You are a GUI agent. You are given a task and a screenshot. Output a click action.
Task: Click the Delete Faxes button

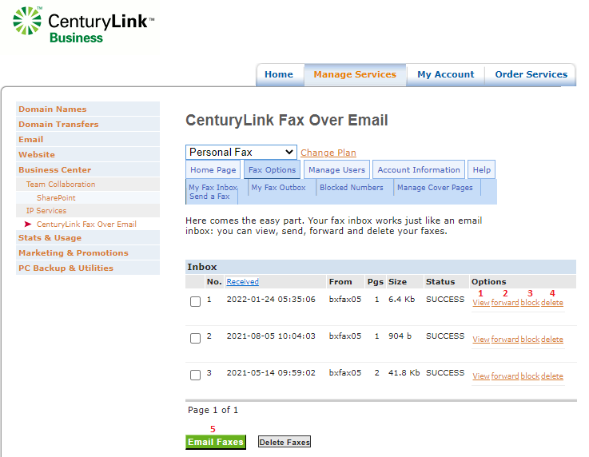[285, 442]
